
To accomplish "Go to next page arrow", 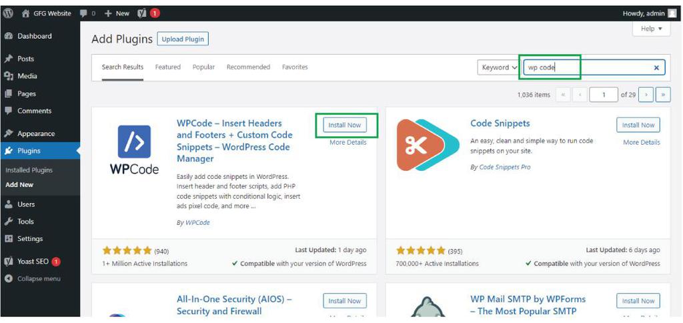I will [646, 95].
